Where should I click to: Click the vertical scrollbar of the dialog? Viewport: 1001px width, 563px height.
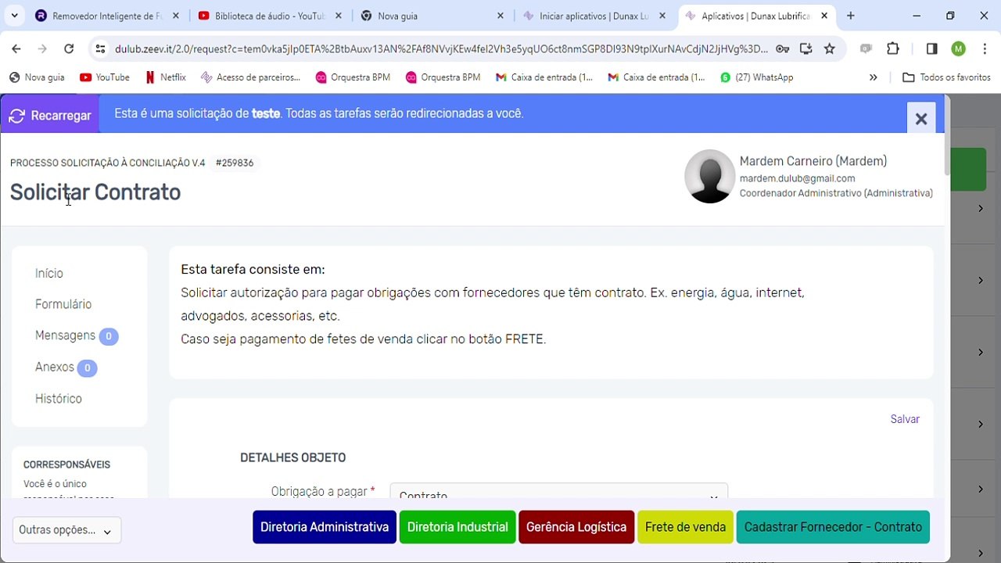pos(947,135)
